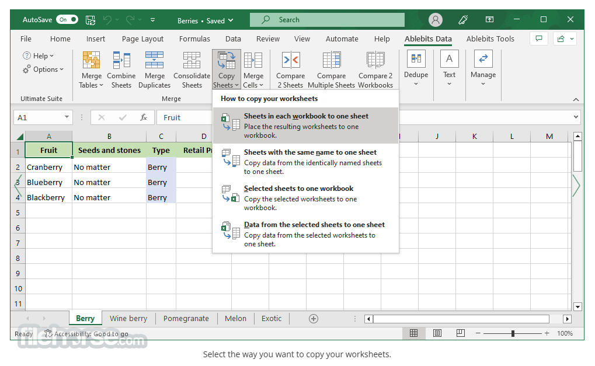Launch Combine Sheets tool

point(121,70)
